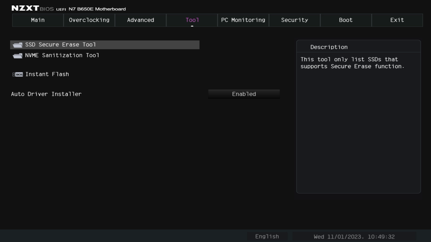Click the BIOS chip icon for Instant Flash

18,74
